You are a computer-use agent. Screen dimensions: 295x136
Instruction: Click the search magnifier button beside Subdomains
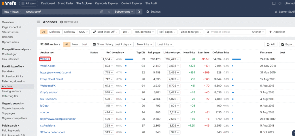(139, 12)
